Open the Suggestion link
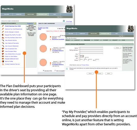137x130 pixels. pos(30,23)
